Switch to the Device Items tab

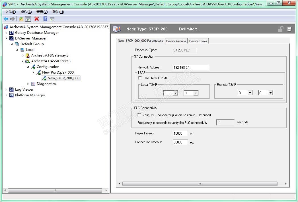pos(198,41)
